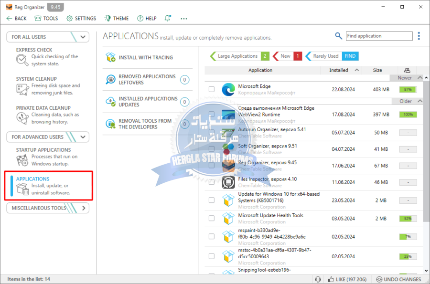Click the Startup Applications rocket icon
The width and height of the screenshot is (430, 284).
22,160
